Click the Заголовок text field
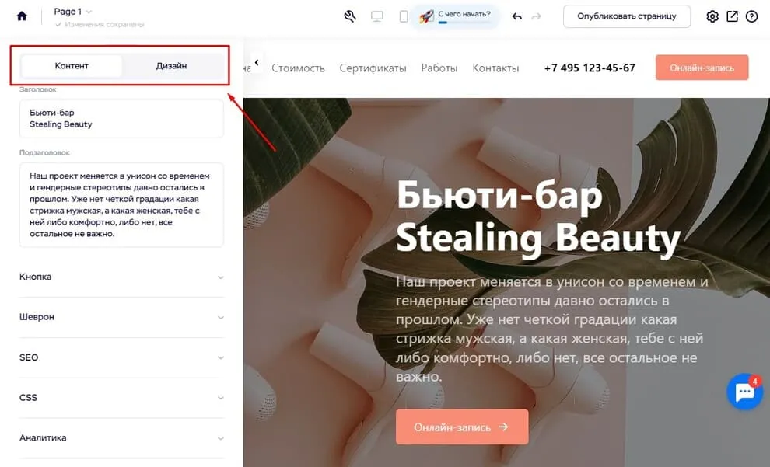The height and width of the screenshot is (467, 770). 121,119
